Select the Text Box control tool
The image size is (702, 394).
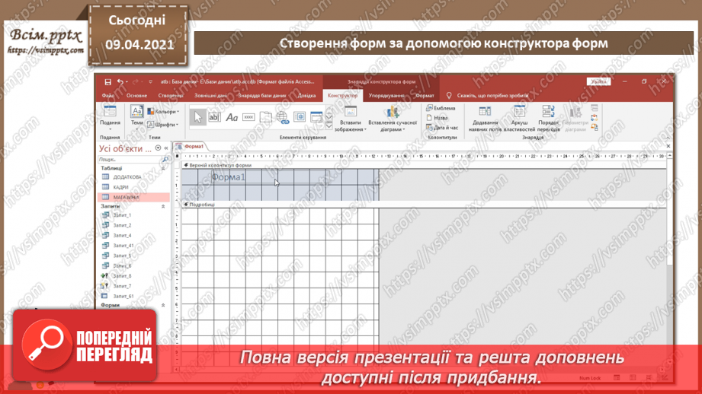214,117
